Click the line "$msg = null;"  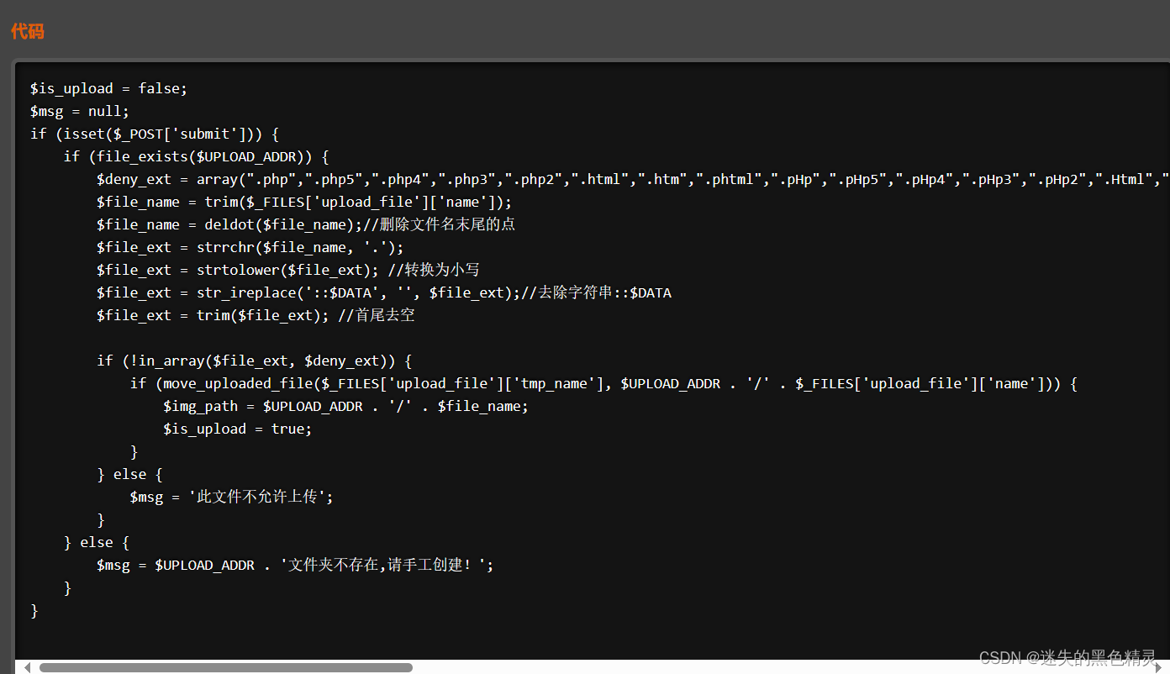(80, 111)
